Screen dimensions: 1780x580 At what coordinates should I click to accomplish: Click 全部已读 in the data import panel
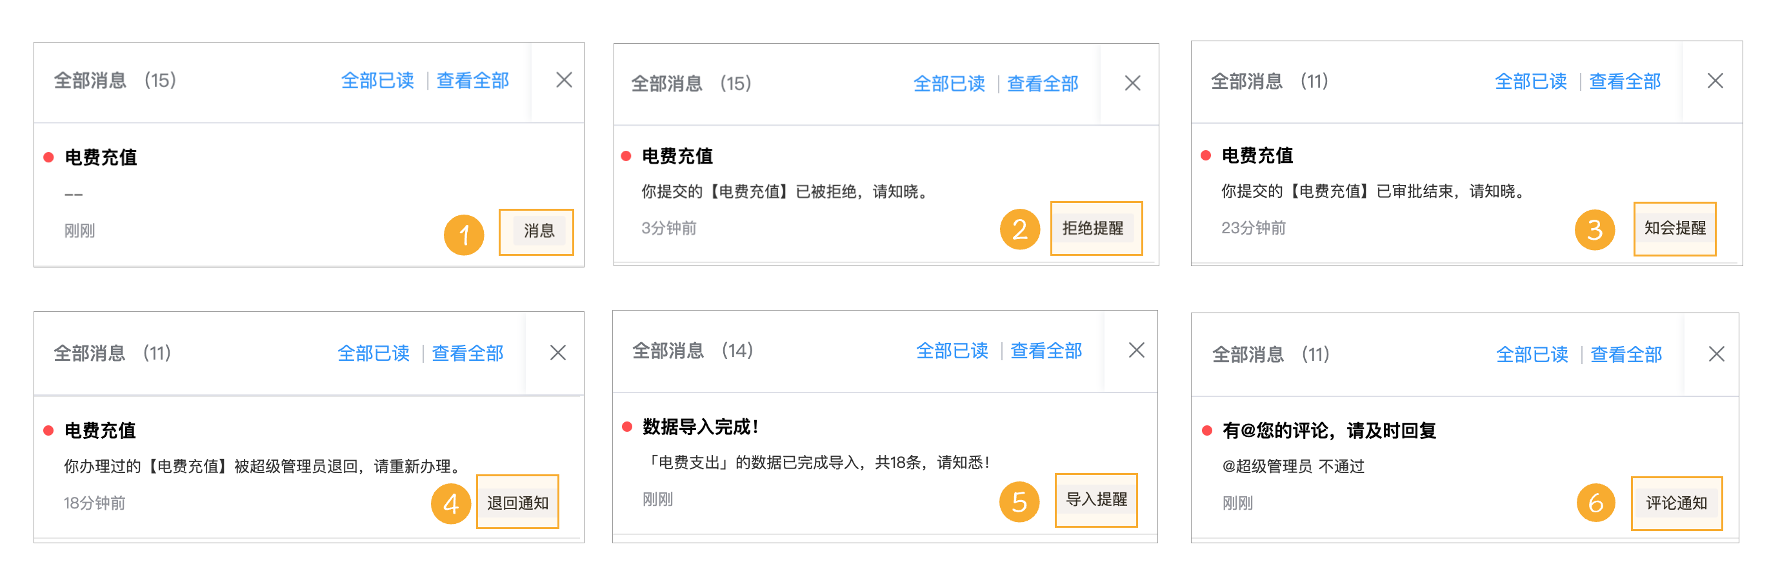(x=952, y=351)
